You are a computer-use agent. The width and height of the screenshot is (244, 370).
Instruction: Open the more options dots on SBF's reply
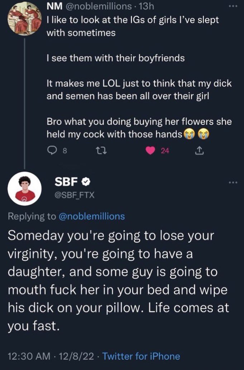pos(233,182)
